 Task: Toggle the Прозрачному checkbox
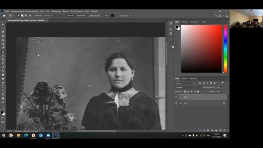(90, 16)
